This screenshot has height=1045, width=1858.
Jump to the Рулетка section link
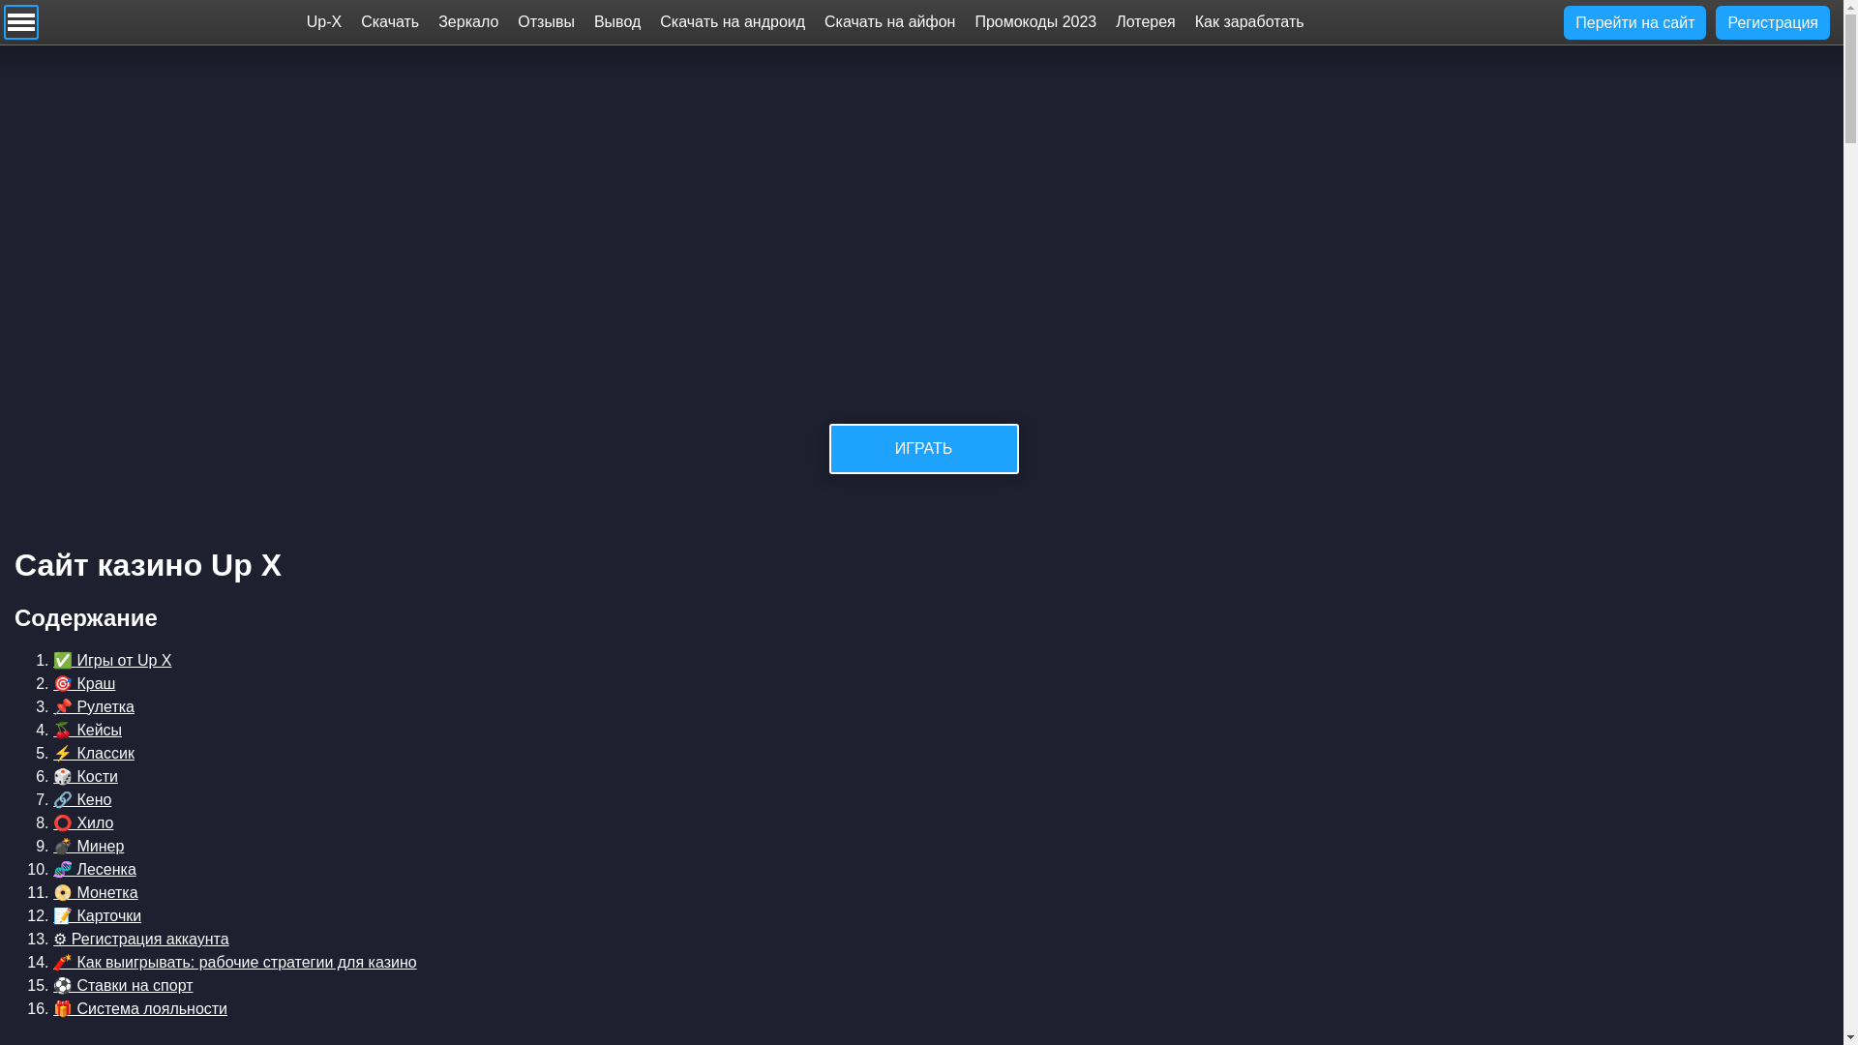point(94,707)
